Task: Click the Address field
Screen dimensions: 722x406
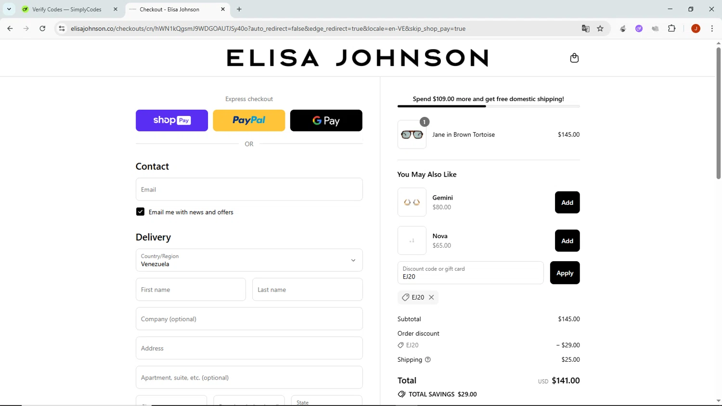Action: (x=249, y=348)
